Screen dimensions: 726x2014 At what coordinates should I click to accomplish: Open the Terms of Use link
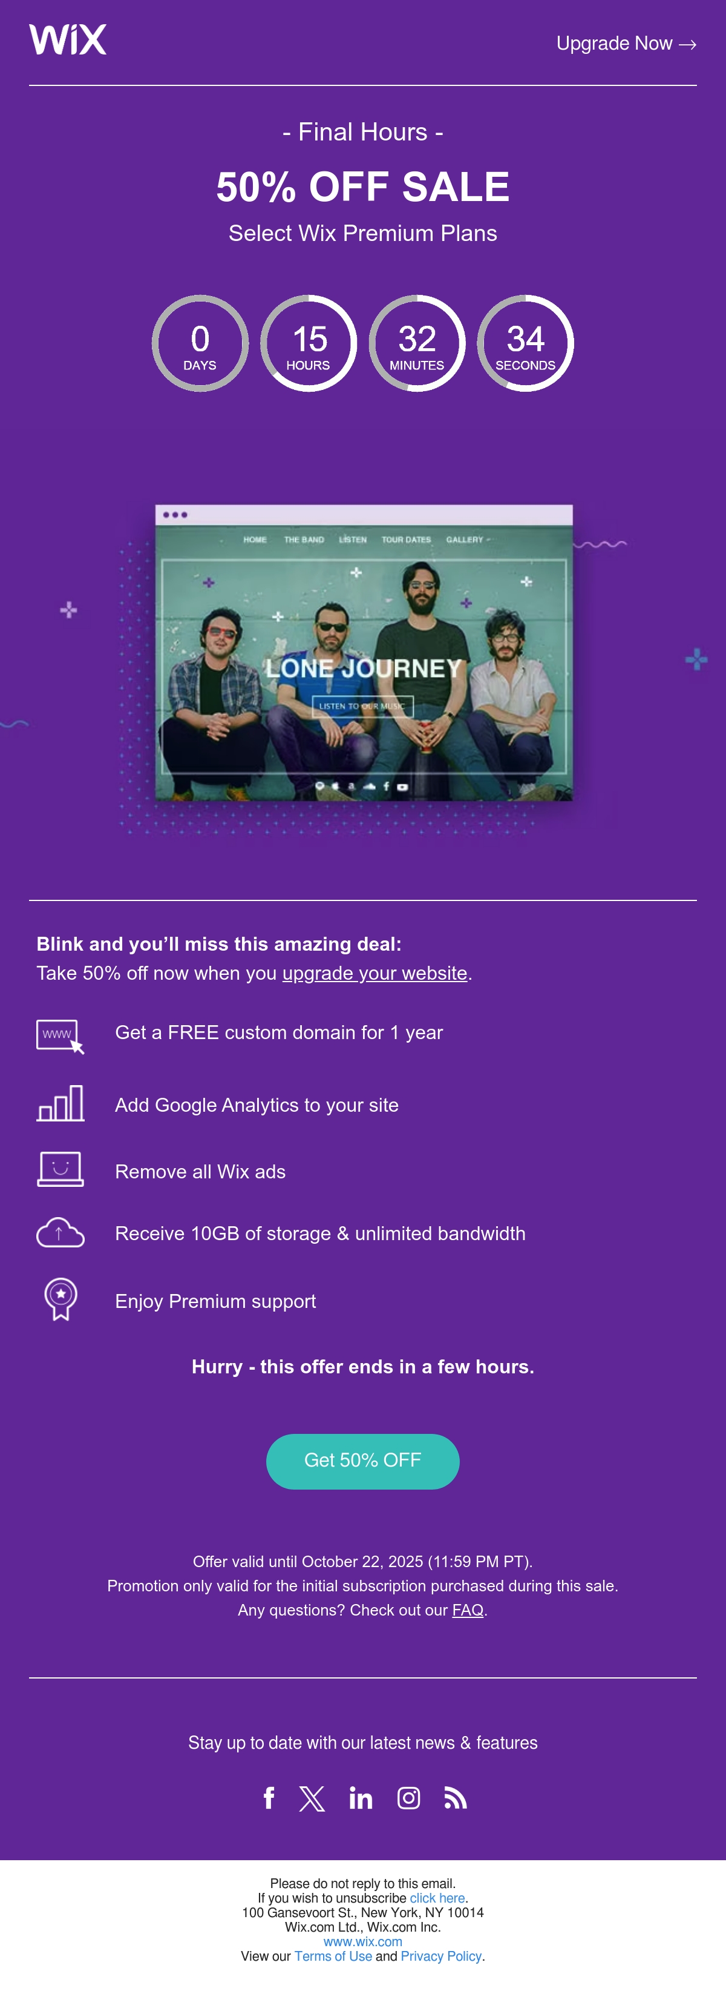[x=333, y=1956]
